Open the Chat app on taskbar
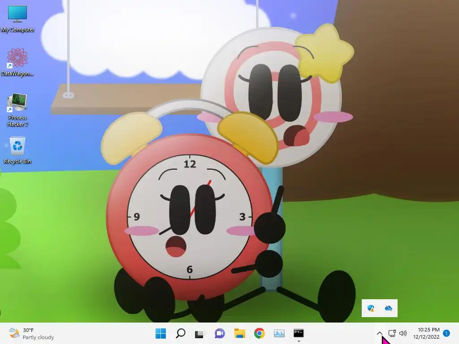This screenshot has width=459, height=344. 220,333
